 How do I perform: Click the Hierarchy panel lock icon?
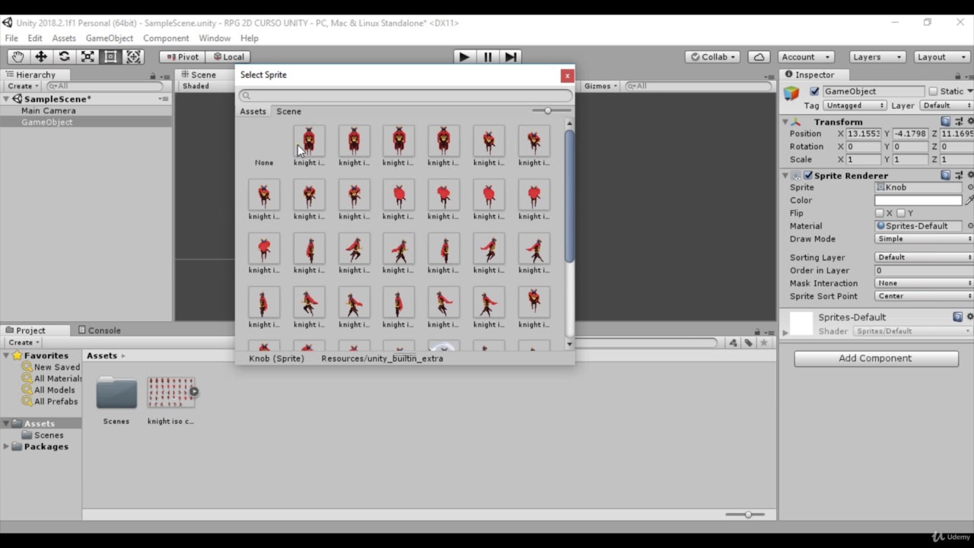click(x=153, y=76)
